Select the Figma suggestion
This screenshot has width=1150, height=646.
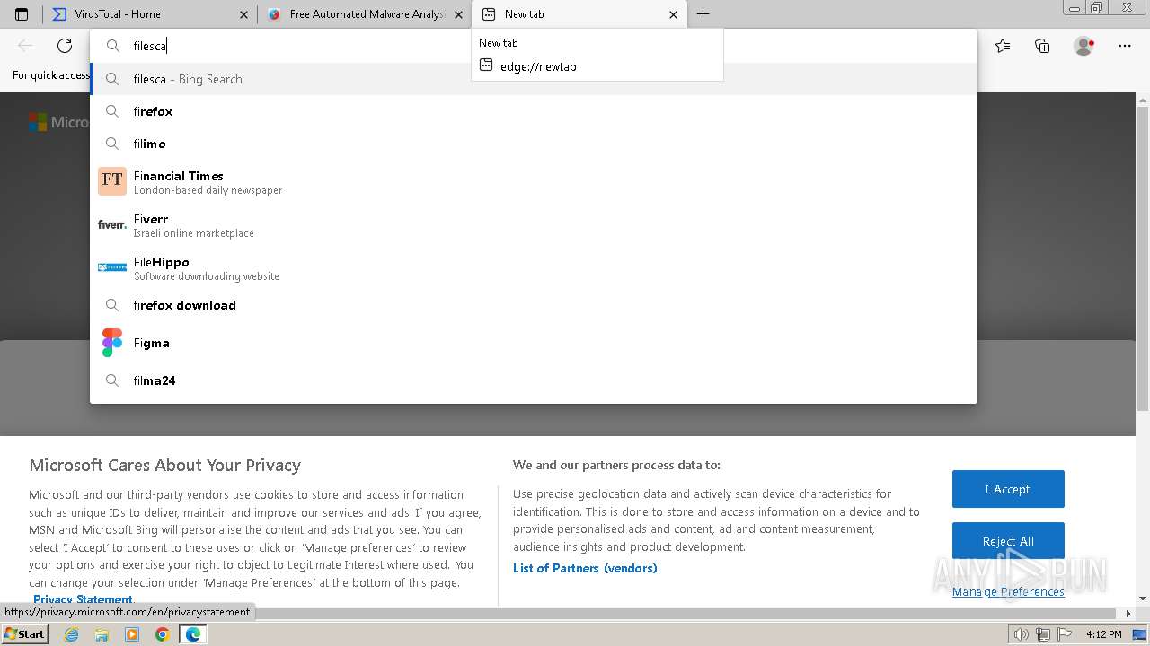click(534, 343)
